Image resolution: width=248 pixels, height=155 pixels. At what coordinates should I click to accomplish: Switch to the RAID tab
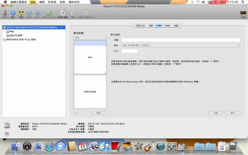(167, 26)
